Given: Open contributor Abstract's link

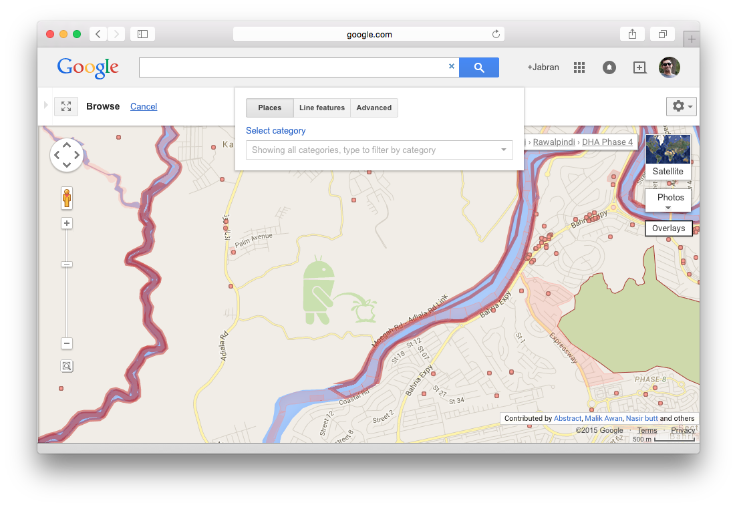Looking at the screenshot, I should pos(567,418).
